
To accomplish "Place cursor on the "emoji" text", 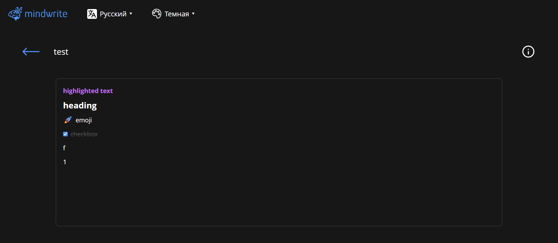I will (x=84, y=120).
